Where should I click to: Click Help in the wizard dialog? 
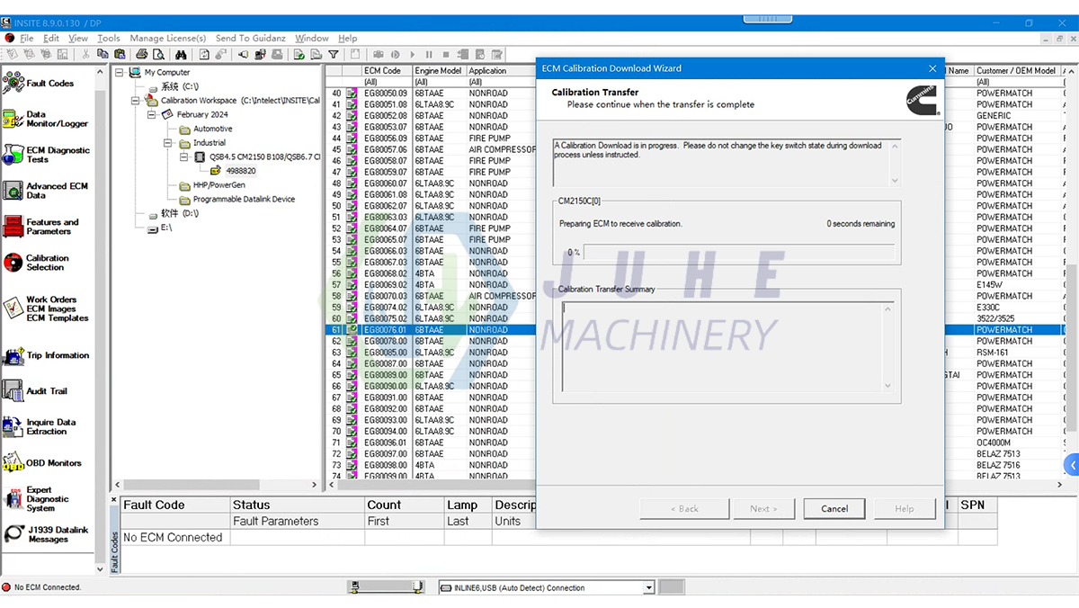[x=905, y=508]
